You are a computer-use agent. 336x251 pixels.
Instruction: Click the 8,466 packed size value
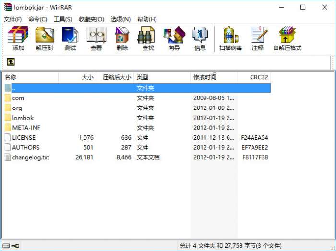[x=124, y=157]
